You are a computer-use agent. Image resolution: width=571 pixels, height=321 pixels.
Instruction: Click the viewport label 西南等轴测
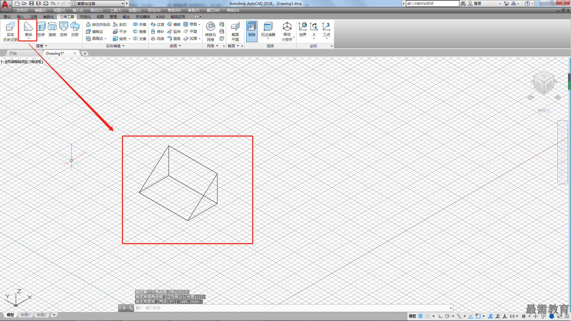tap(17, 62)
